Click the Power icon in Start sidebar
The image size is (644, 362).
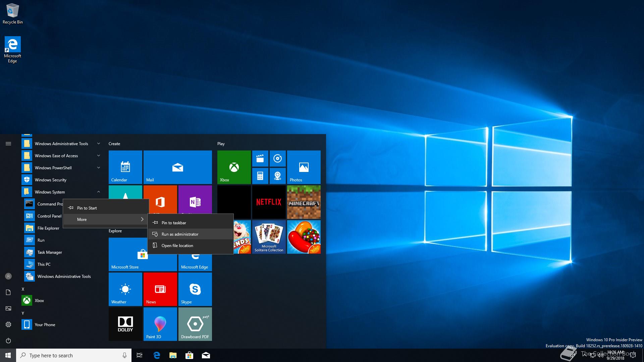8,341
